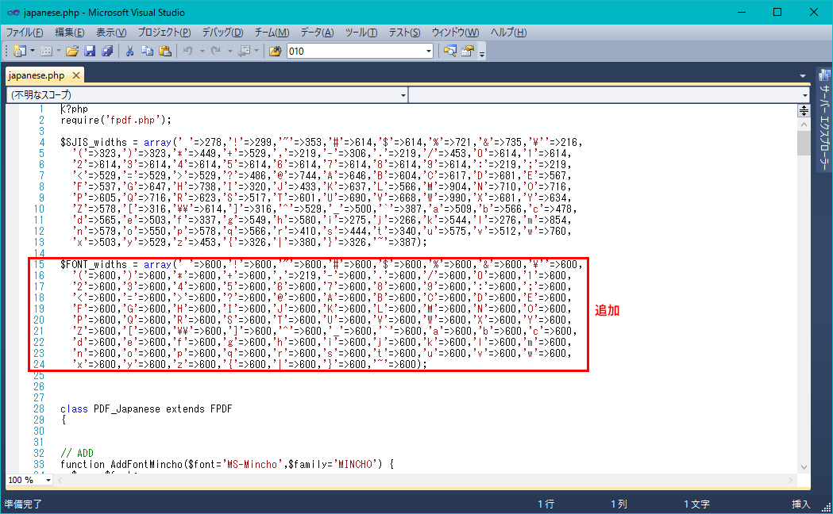Screen dimensions: 833x514
Task: Click the Open File folder icon
Action: point(72,51)
